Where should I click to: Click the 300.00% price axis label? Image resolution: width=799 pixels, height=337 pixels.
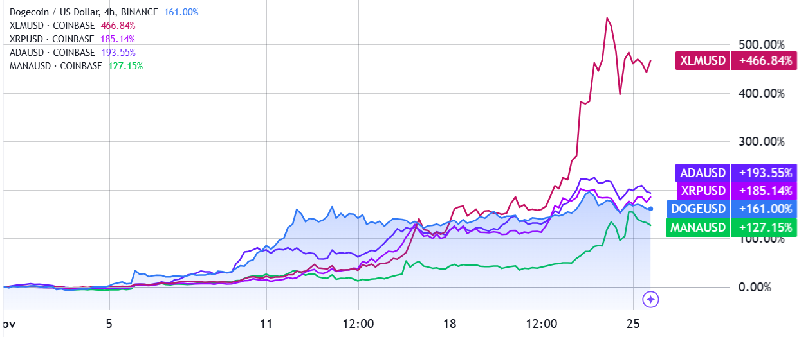pos(762,142)
